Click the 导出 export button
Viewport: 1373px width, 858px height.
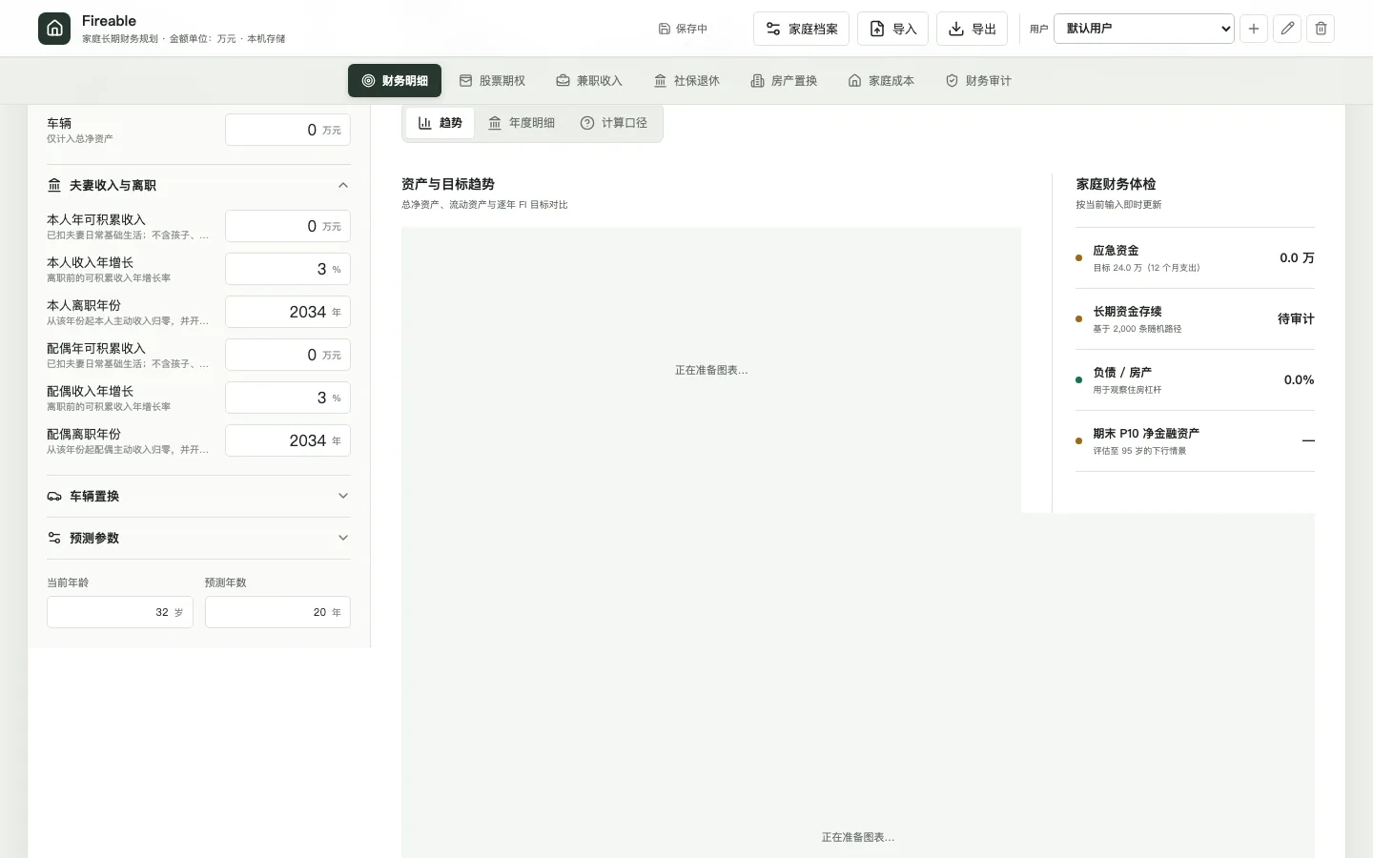tap(972, 29)
